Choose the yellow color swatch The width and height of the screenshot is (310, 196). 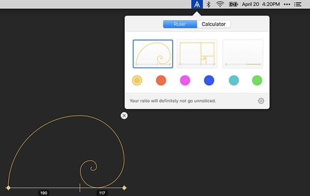pos(137,80)
